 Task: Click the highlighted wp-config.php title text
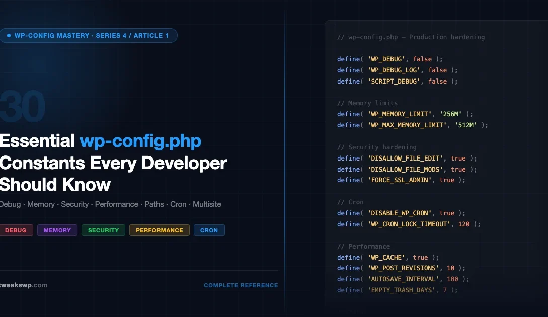[140, 141]
